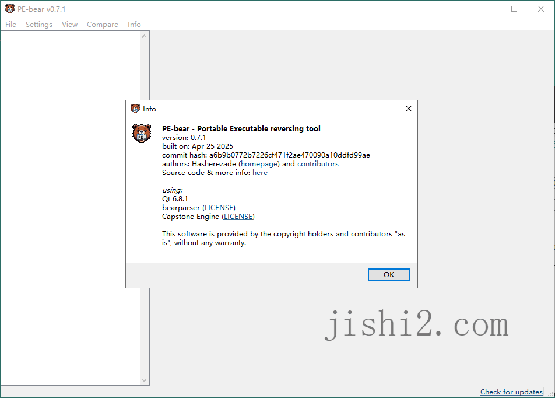Image resolution: width=555 pixels, height=398 pixels.
Task: Click the 'built on: Apr 25 2025' text
Action: coord(198,146)
